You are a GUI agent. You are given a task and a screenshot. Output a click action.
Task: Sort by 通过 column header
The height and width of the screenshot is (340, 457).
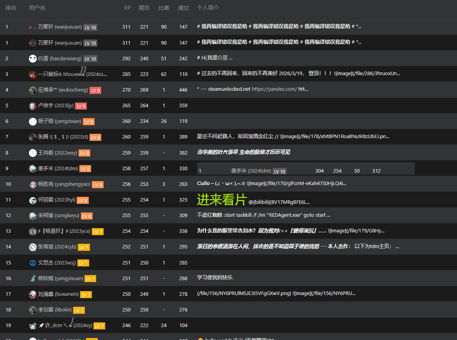(183, 8)
